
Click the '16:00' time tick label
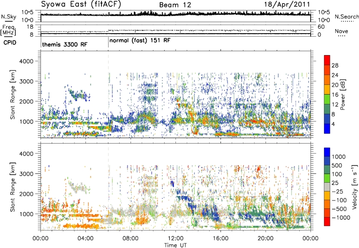pyautogui.click(x=220, y=239)
